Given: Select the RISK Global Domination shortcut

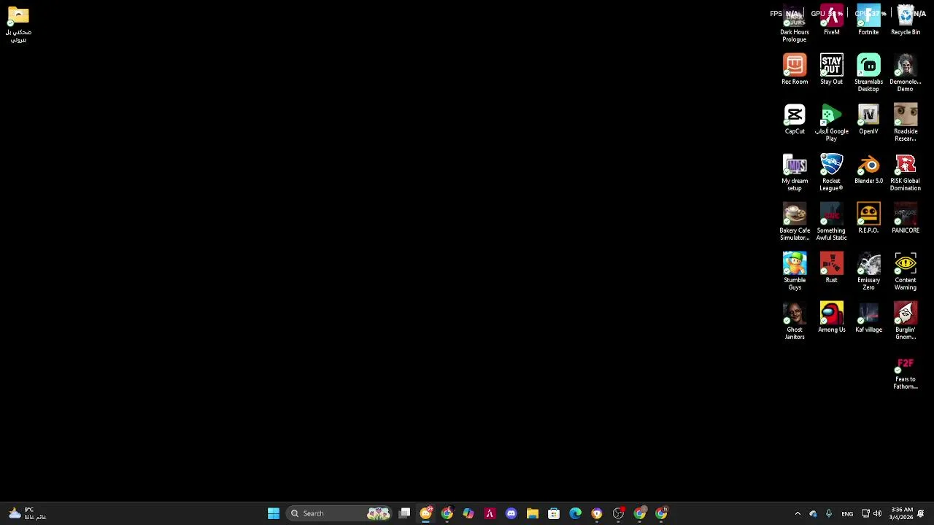Looking at the screenshot, I should 906,173.
